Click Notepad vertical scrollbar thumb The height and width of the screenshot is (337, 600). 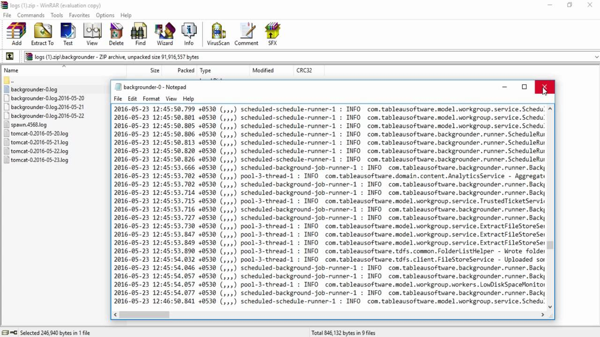(x=550, y=246)
